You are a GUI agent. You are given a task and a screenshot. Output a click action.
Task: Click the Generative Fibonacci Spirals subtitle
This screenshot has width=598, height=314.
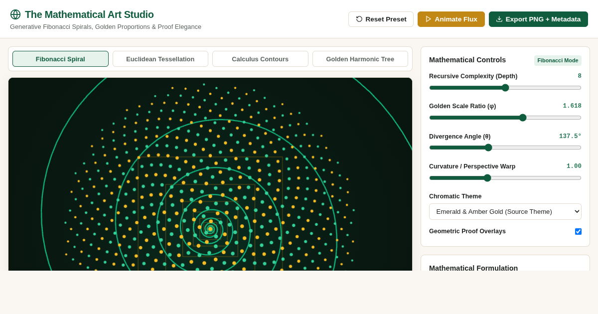pyautogui.click(x=106, y=27)
